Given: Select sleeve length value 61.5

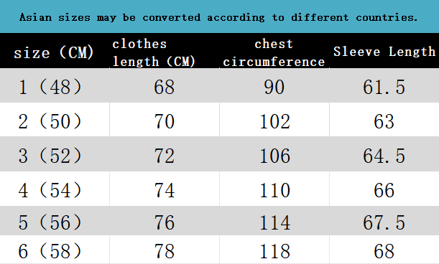Looking at the screenshot, I should point(384,85).
